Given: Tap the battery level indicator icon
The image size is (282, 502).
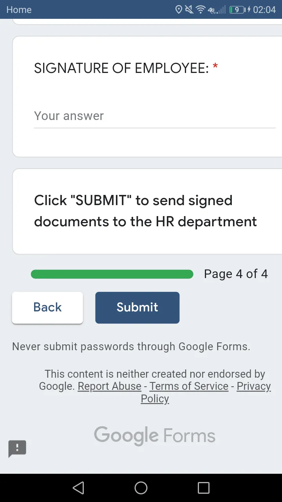Looking at the screenshot, I should (237, 9).
